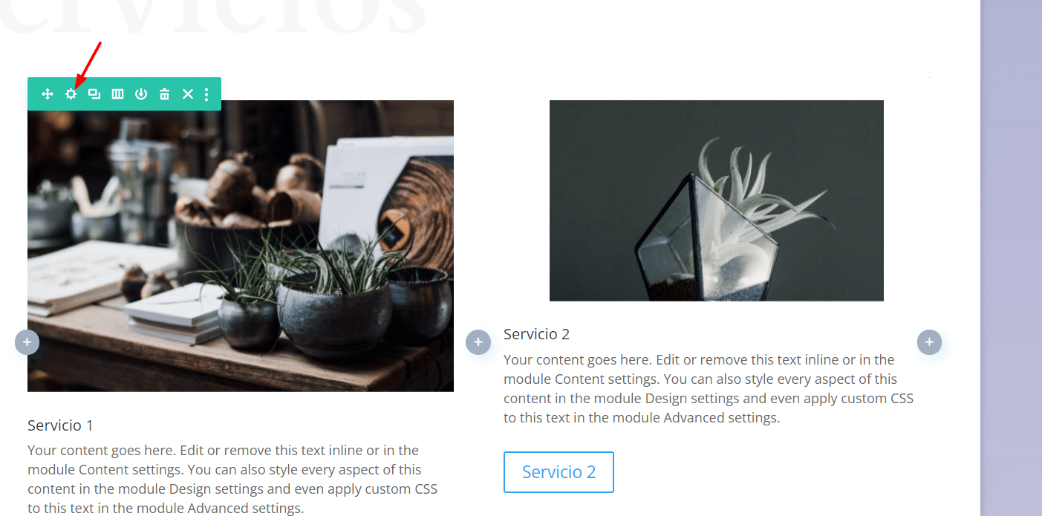Click the move row icon in the green toolbar
The width and height of the screenshot is (1042, 516).
pyautogui.click(x=47, y=94)
